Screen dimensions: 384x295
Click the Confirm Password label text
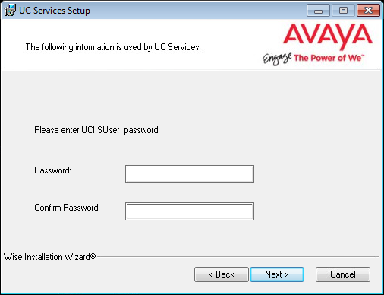67,208
